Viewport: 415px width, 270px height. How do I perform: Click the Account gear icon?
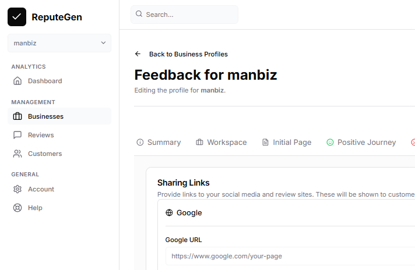coord(17,189)
